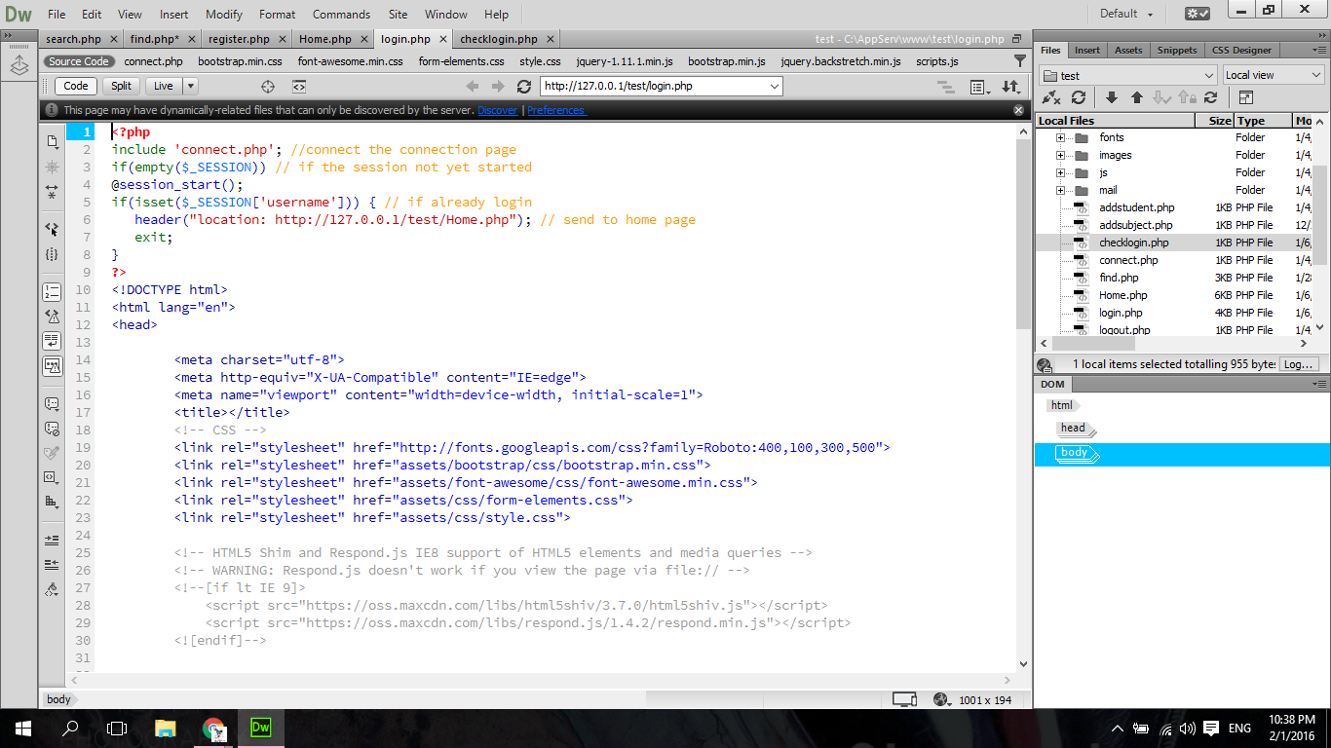The image size is (1331, 748).
Task: Close the checklogin.php tab
Action: (551, 39)
